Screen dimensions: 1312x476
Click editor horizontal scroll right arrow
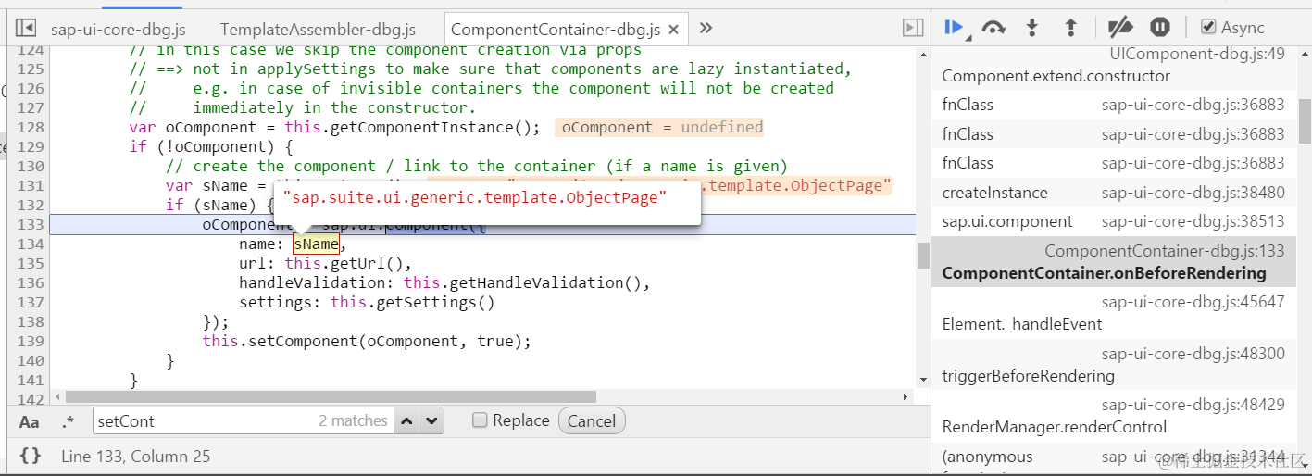click(906, 396)
